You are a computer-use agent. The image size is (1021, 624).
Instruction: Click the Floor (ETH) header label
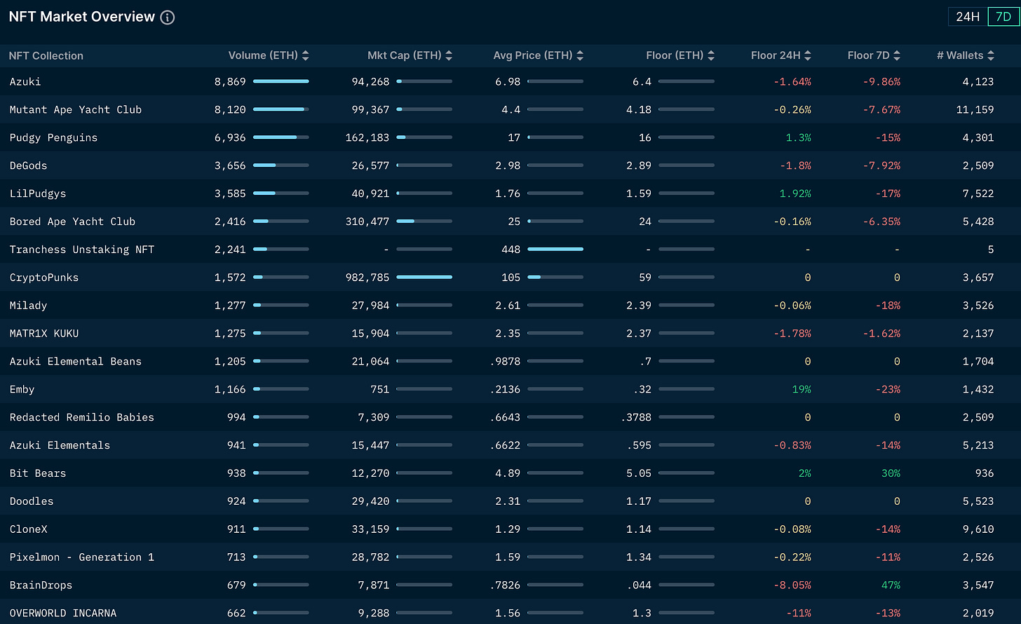675,55
